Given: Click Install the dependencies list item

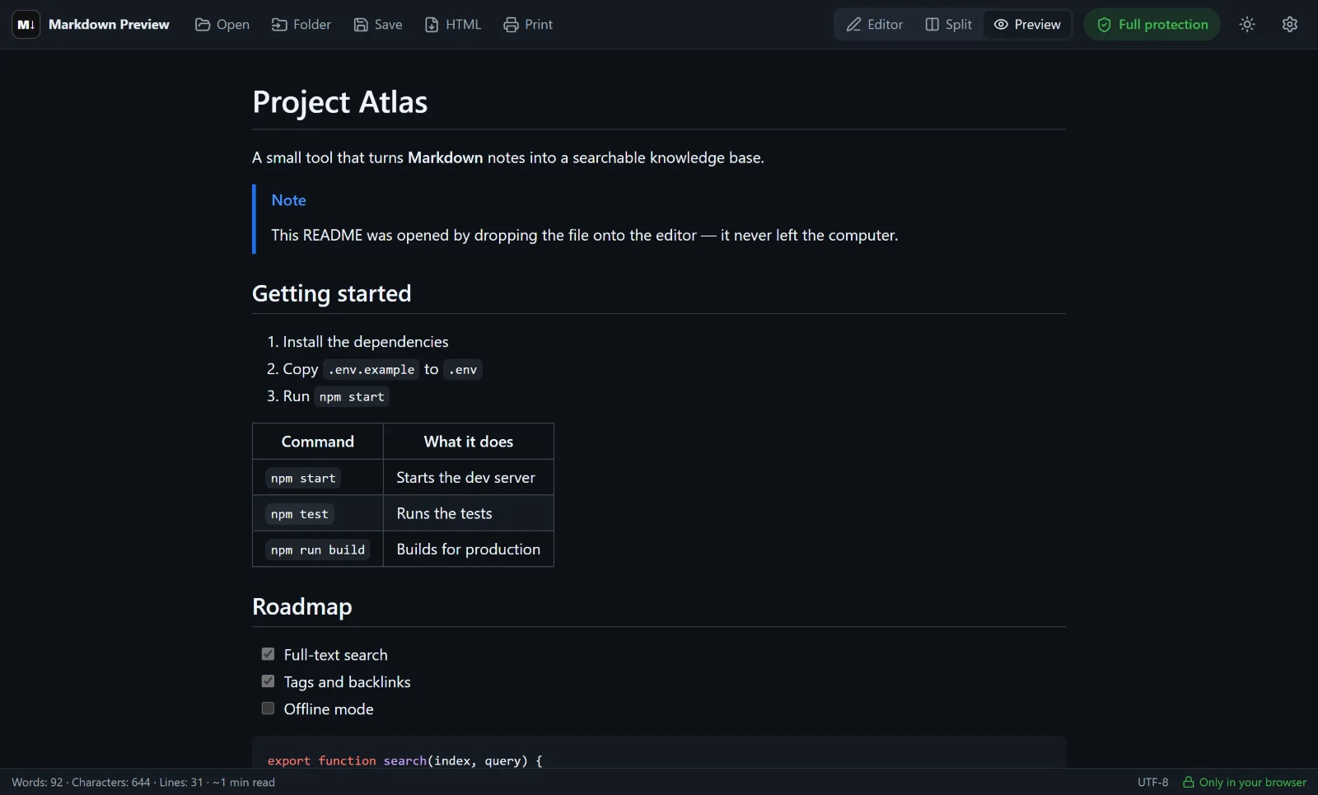Looking at the screenshot, I should (x=366, y=342).
